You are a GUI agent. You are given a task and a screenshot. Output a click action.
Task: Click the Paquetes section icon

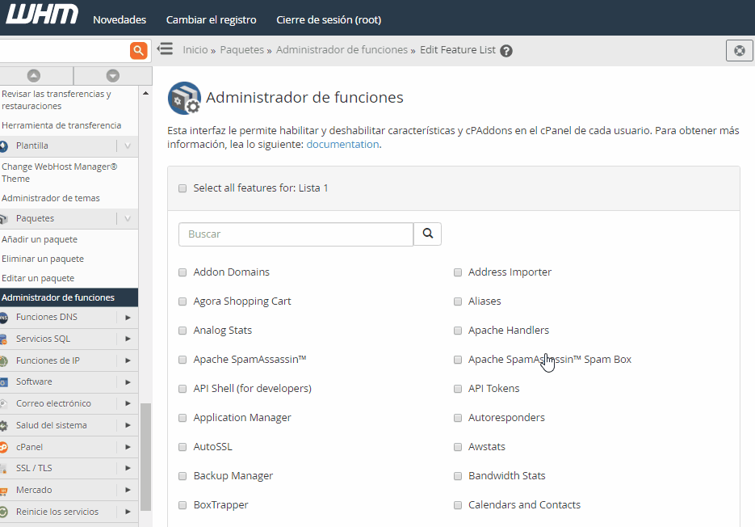click(x=4, y=219)
